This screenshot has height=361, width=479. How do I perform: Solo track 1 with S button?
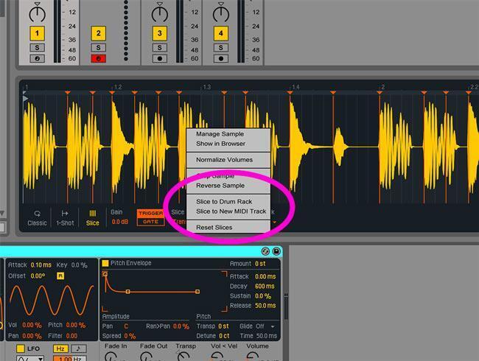click(38, 48)
